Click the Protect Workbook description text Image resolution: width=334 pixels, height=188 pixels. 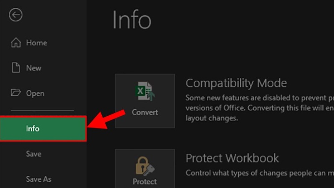coord(259,173)
